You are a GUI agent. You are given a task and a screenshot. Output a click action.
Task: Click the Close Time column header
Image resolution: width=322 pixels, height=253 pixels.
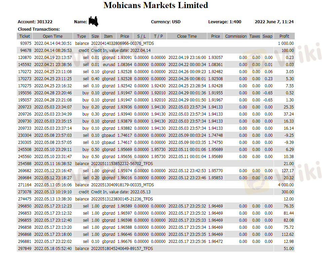pos(187,36)
